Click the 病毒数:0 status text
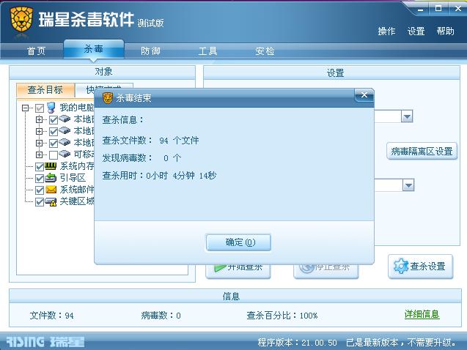This screenshot has height=350, width=467. coord(161,315)
